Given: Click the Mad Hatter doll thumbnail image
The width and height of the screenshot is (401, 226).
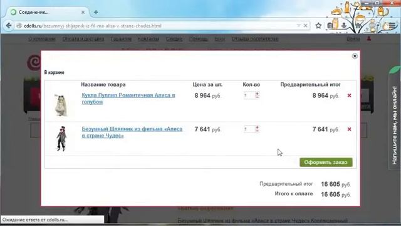Looking at the screenshot, I should point(61,138).
